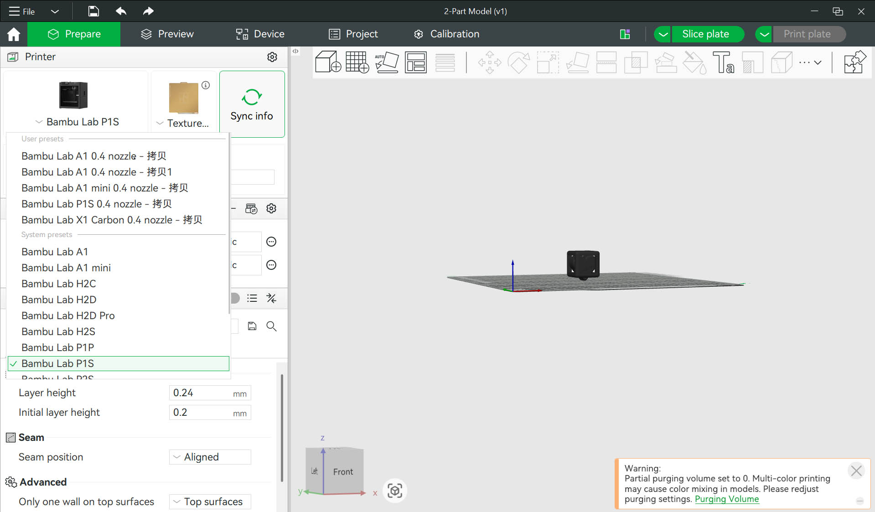Image resolution: width=875 pixels, height=512 pixels.
Task: Select the Mesh Boolean tool icon
Action: 636,62
